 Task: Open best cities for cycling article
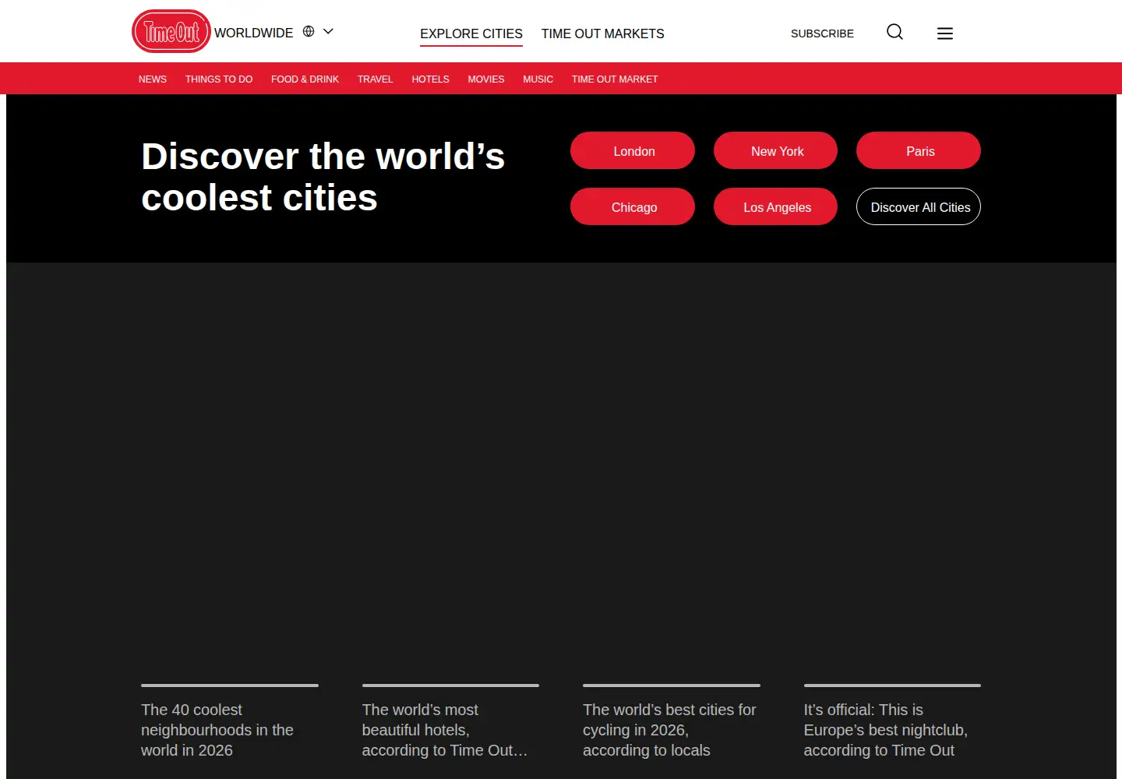click(x=669, y=730)
